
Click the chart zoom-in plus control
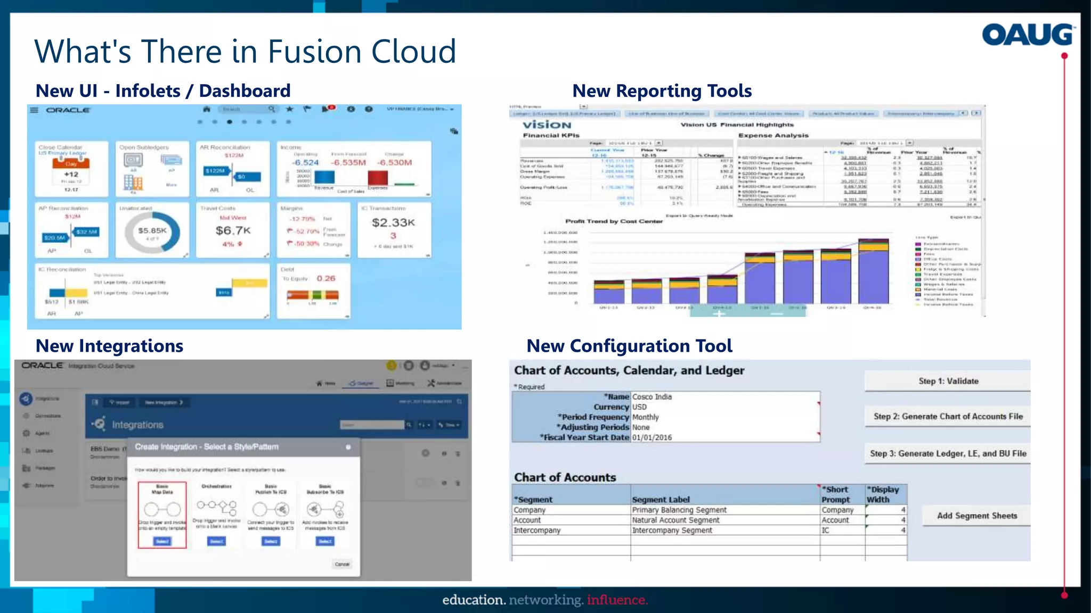coord(719,313)
